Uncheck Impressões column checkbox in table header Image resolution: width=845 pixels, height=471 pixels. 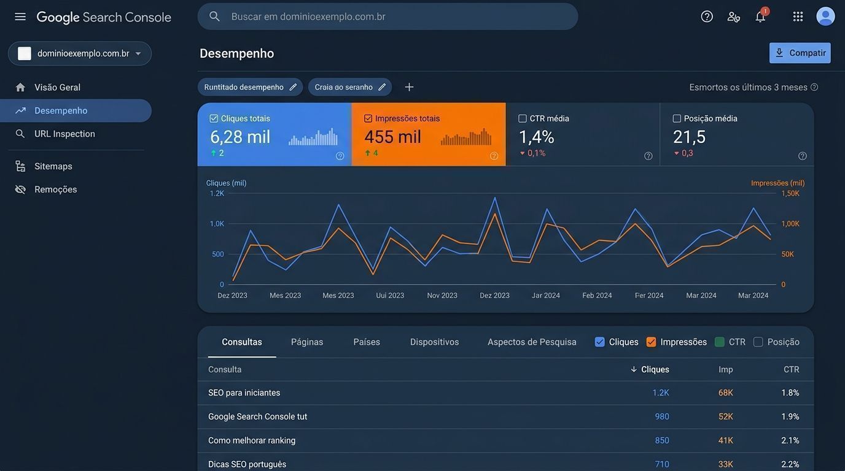[x=652, y=342]
